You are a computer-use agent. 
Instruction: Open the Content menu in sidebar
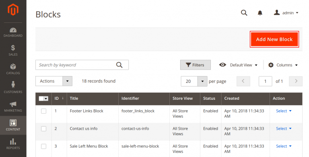pos(13,125)
